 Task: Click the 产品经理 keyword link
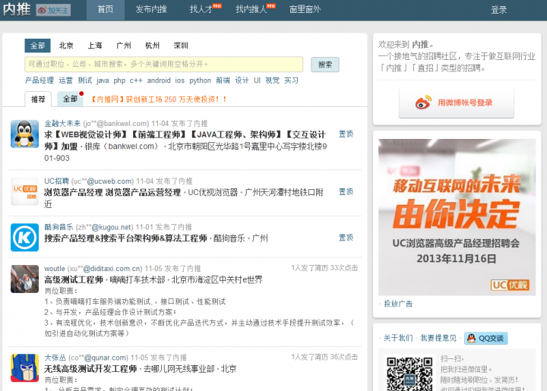point(40,80)
